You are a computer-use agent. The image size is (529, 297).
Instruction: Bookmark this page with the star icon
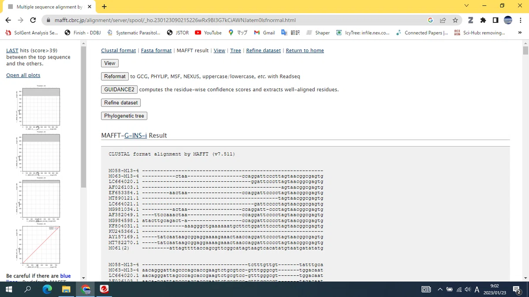click(x=455, y=20)
